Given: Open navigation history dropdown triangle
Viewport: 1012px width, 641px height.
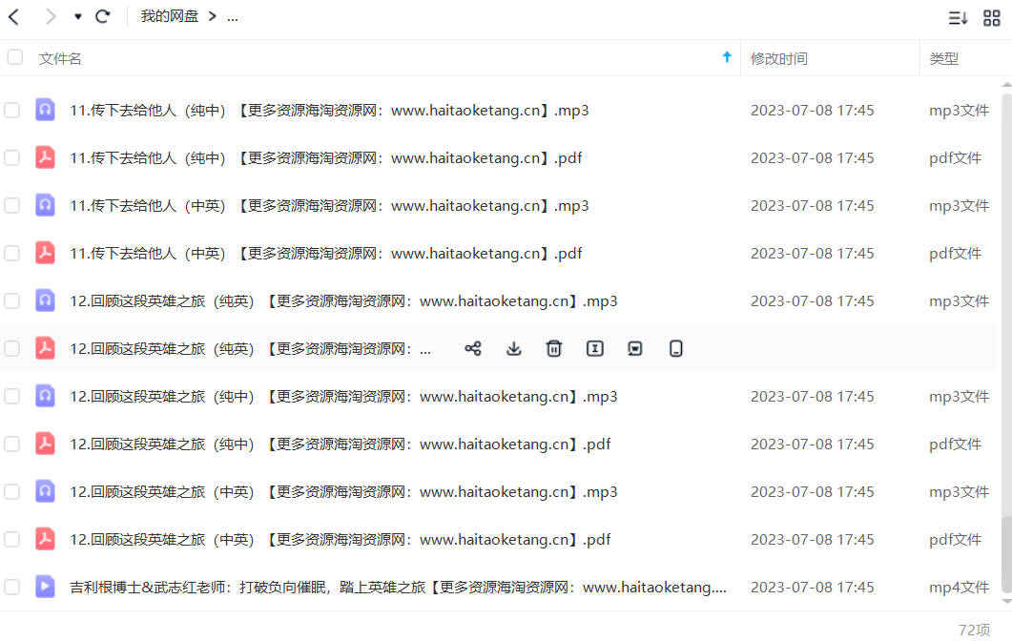Looking at the screenshot, I should coord(77,17).
